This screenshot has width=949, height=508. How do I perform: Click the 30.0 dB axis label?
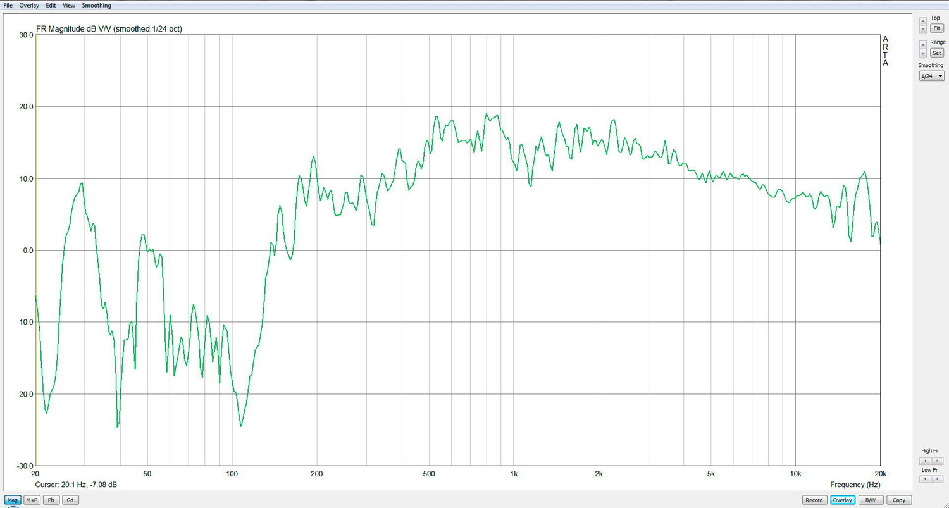pos(26,35)
